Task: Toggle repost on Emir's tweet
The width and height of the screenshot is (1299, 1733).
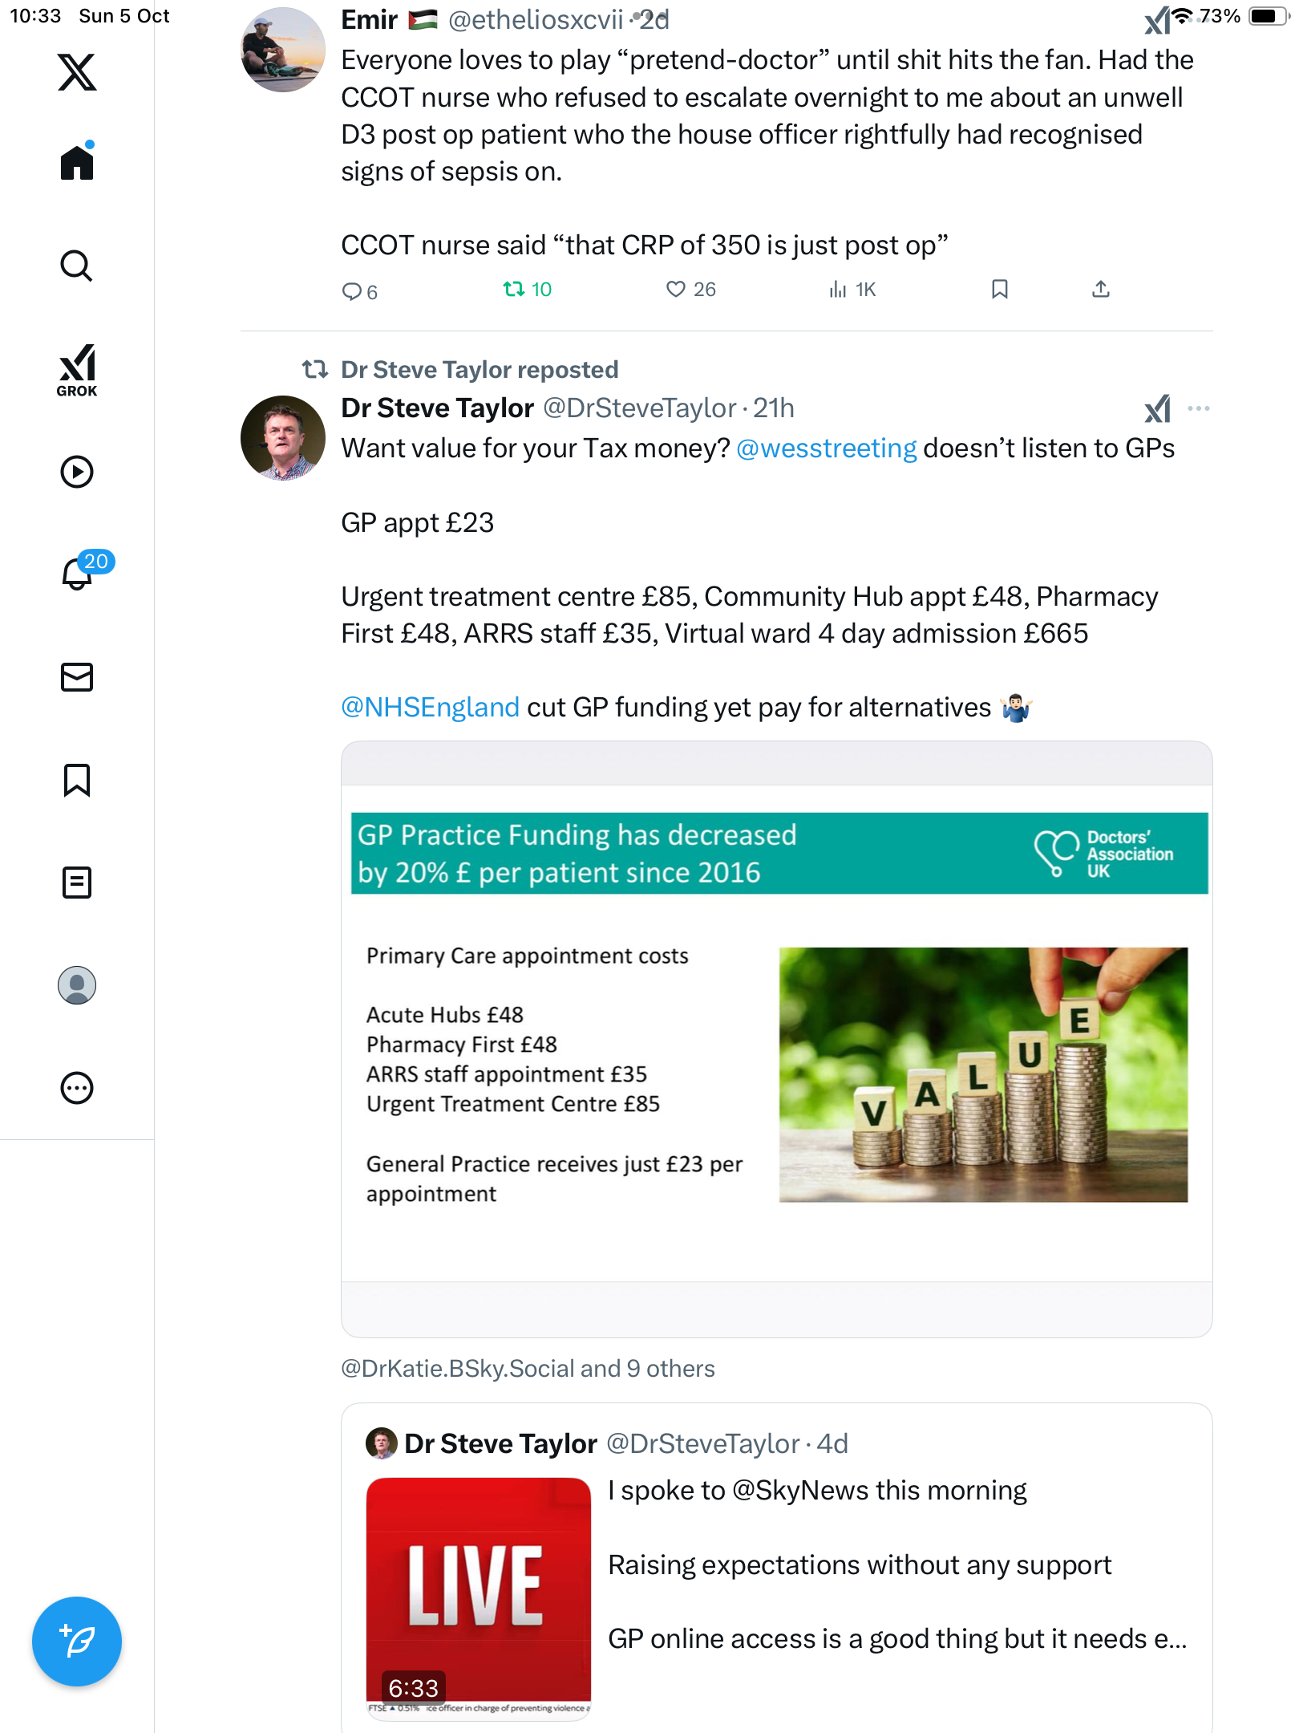Action: coord(514,289)
